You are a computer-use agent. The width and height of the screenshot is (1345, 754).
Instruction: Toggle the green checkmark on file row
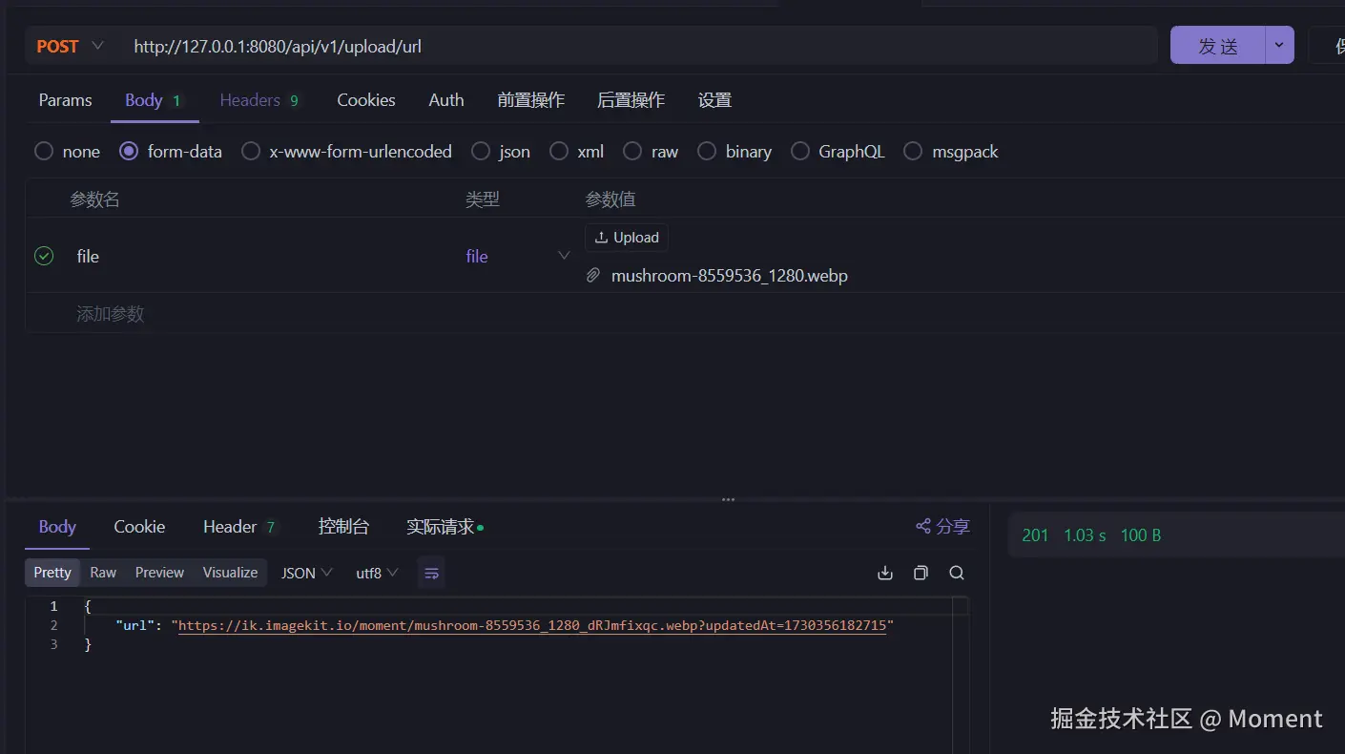(x=44, y=256)
